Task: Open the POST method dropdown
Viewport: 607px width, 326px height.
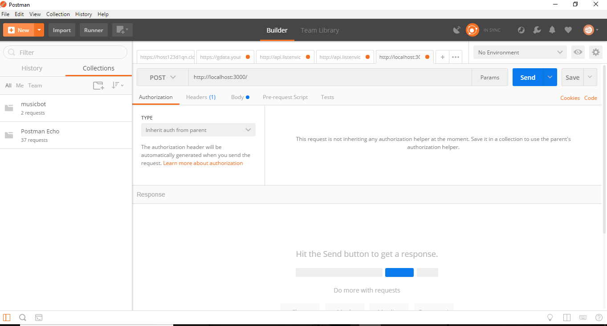Action: pyautogui.click(x=163, y=77)
